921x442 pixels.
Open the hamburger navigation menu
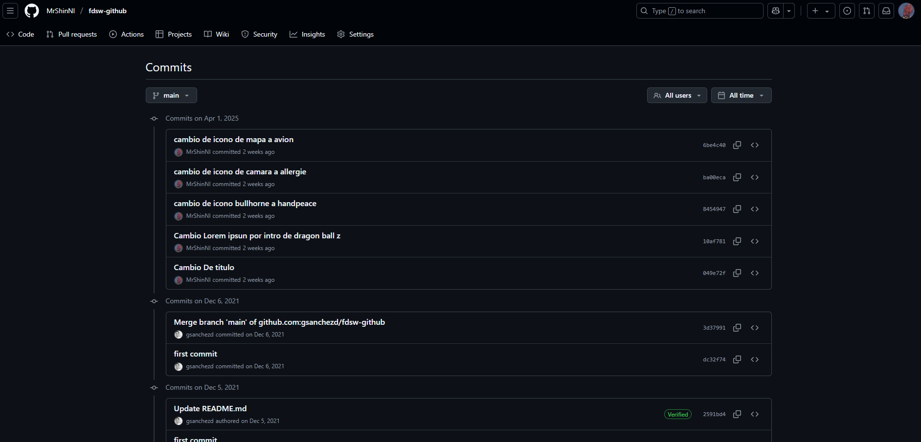click(10, 11)
